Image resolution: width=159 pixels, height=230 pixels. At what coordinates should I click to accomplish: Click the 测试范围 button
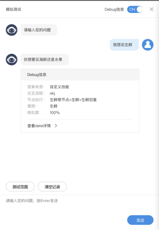click(x=20, y=187)
